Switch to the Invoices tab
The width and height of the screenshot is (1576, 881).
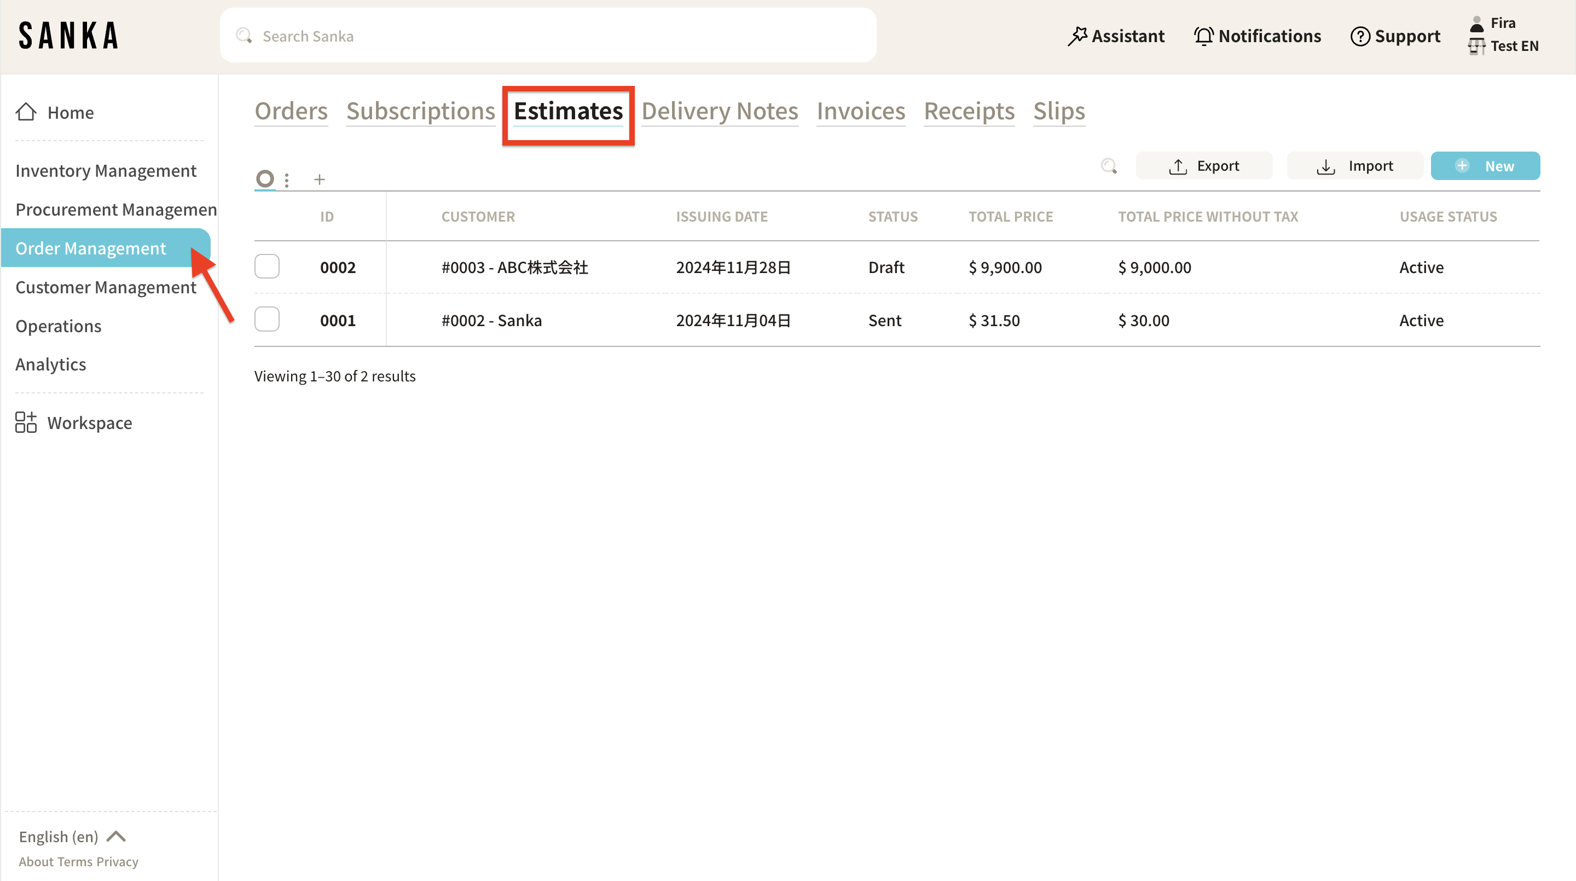point(860,111)
